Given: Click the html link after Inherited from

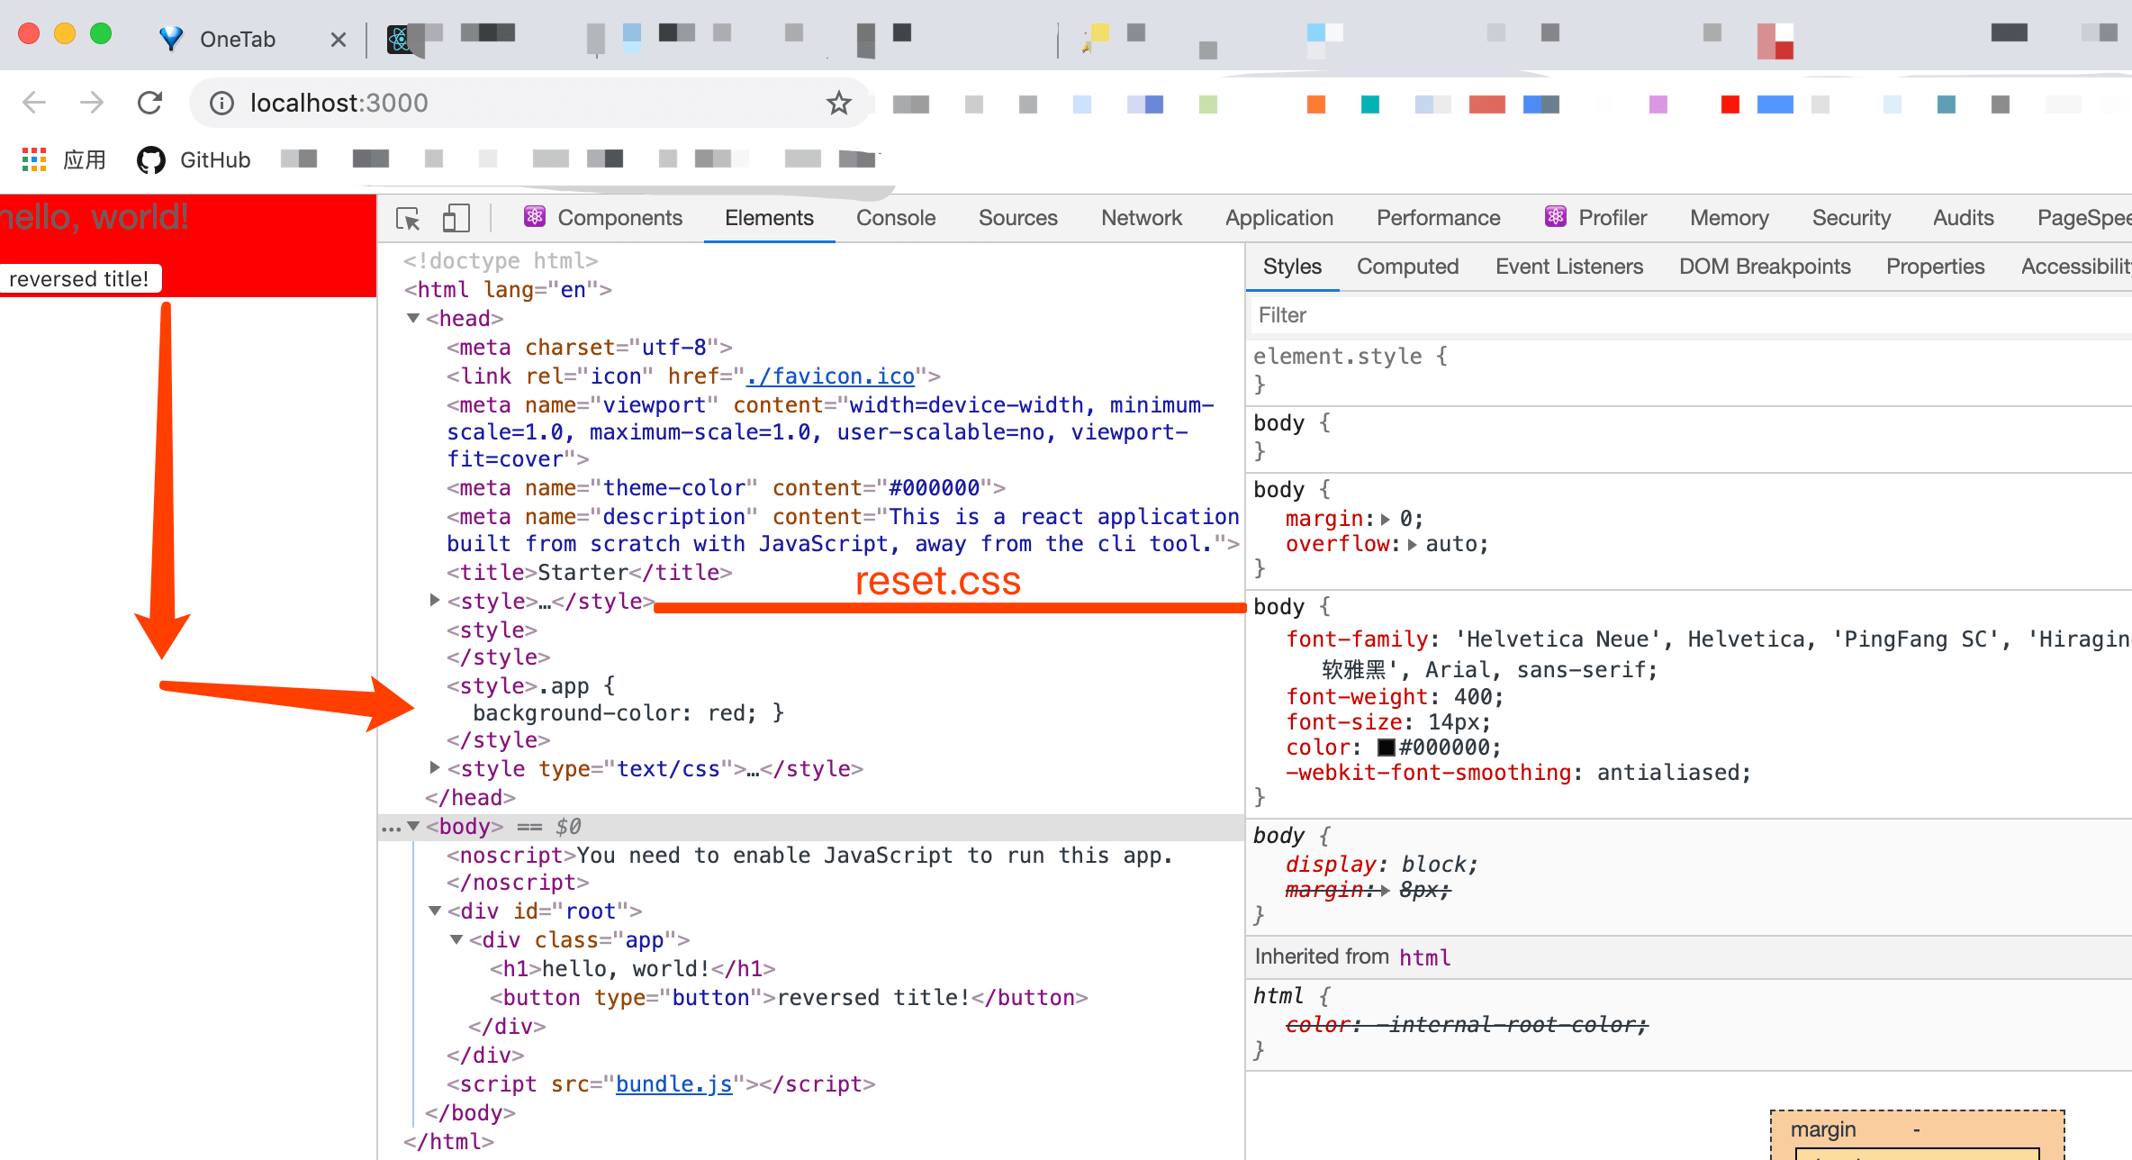Looking at the screenshot, I should click(1424, 957).
